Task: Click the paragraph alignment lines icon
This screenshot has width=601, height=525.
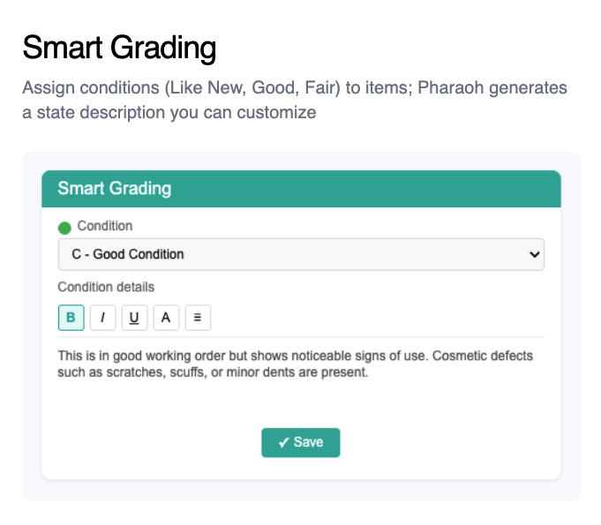Action: coord(198,318)
